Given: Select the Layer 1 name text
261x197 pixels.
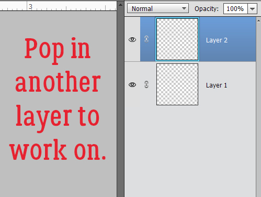Looking at the screenshot, I should pos(217,85).
